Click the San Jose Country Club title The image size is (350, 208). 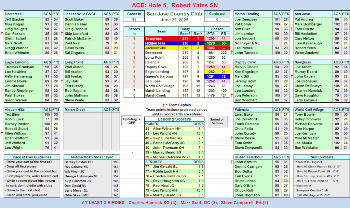click(x=174, y=14)
